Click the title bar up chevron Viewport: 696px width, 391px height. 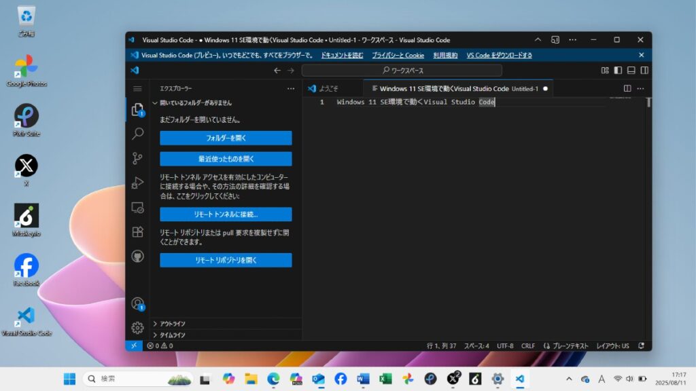pos(538,40)
